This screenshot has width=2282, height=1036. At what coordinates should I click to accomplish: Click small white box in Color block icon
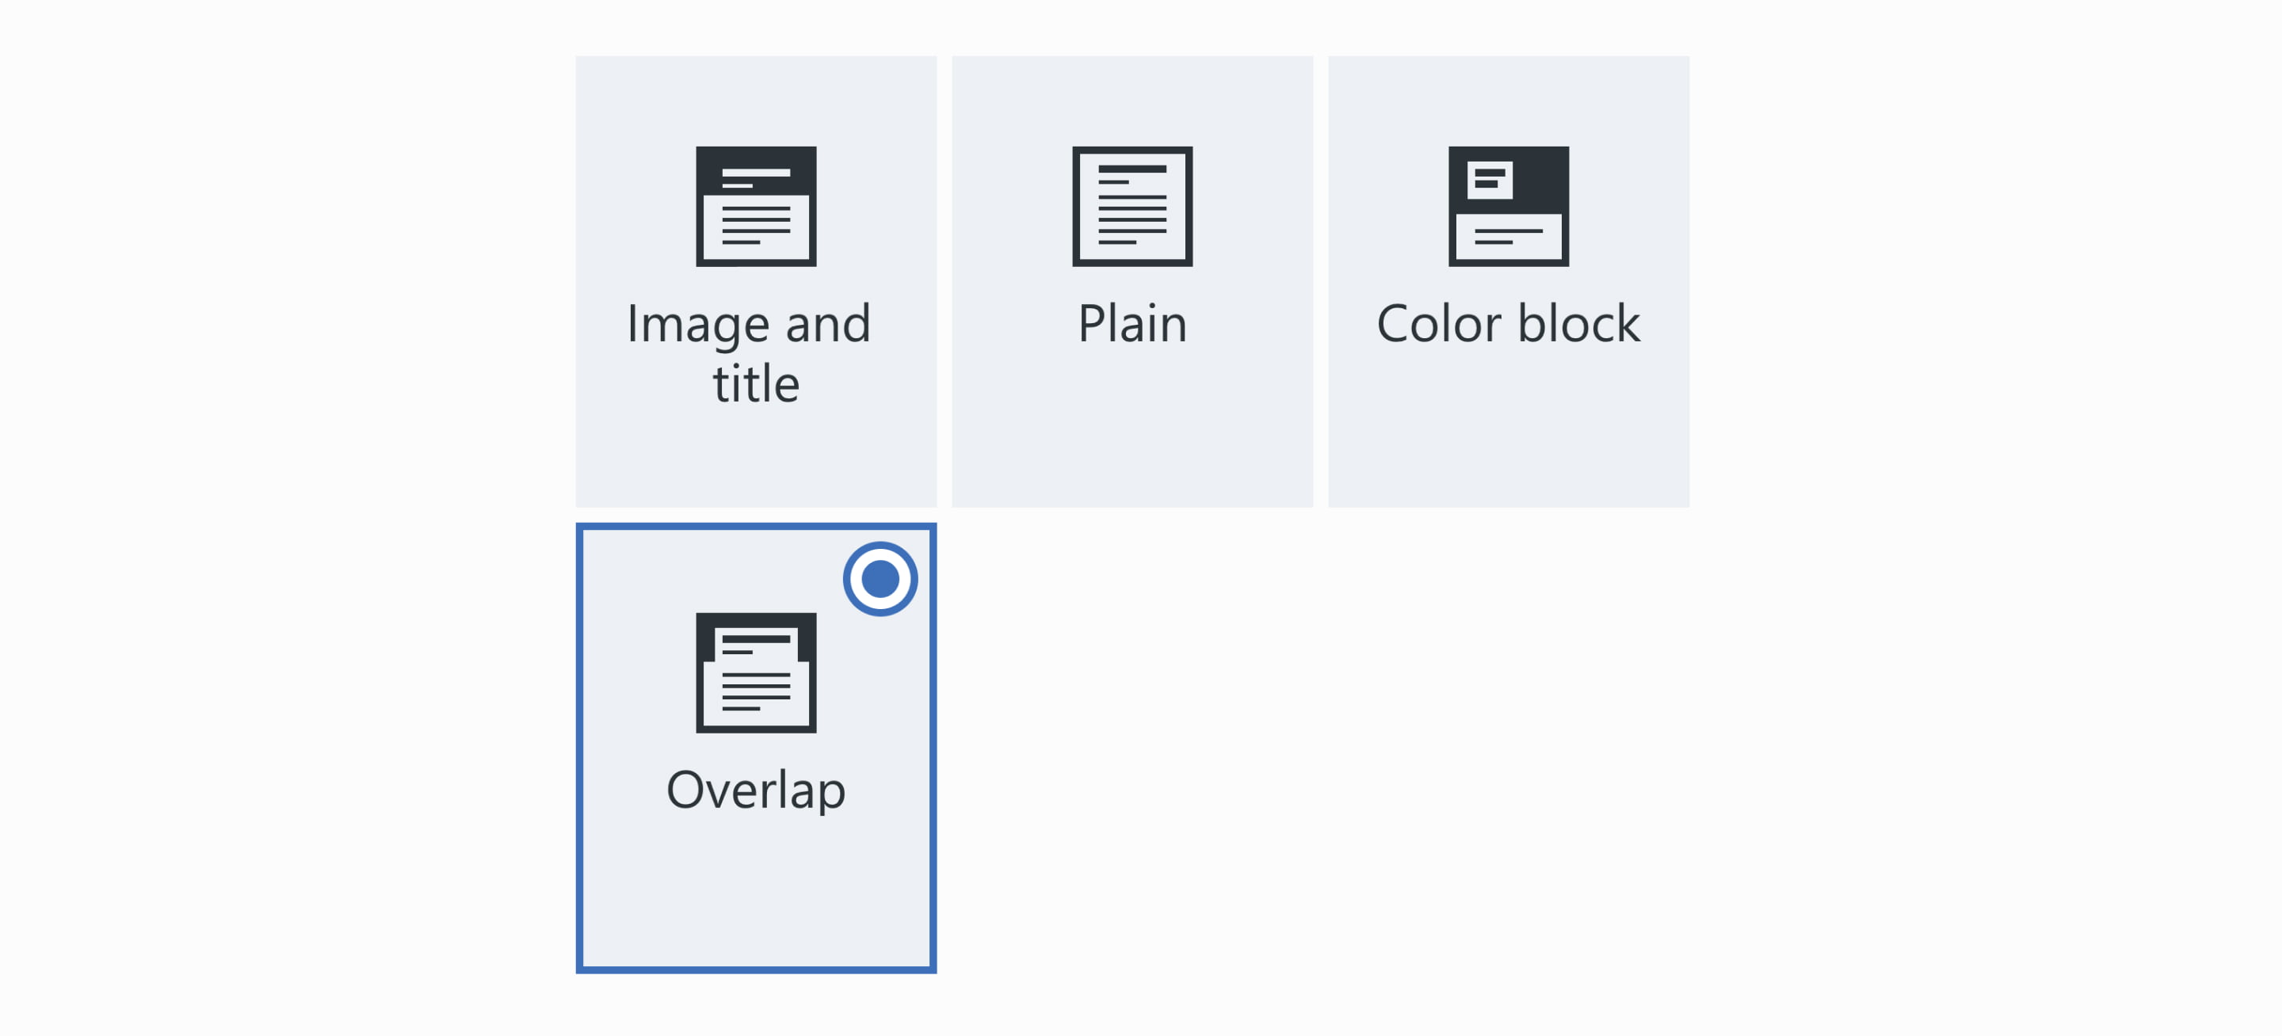[x=1489, y=179]
